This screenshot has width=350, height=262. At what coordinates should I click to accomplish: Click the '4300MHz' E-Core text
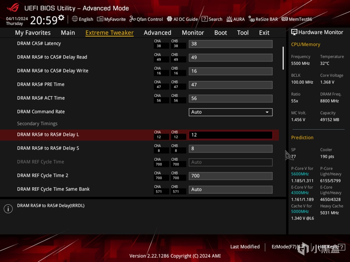pyautogui.click(x=300, y=193)
